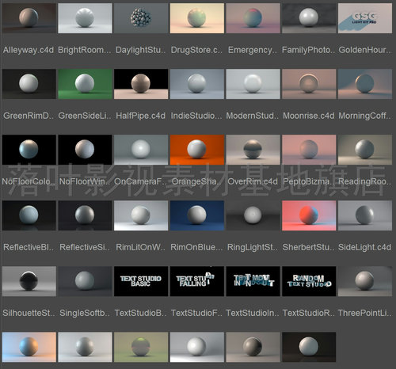Select the NoFloorWin.. preset thumbnail

click(85, 150)
